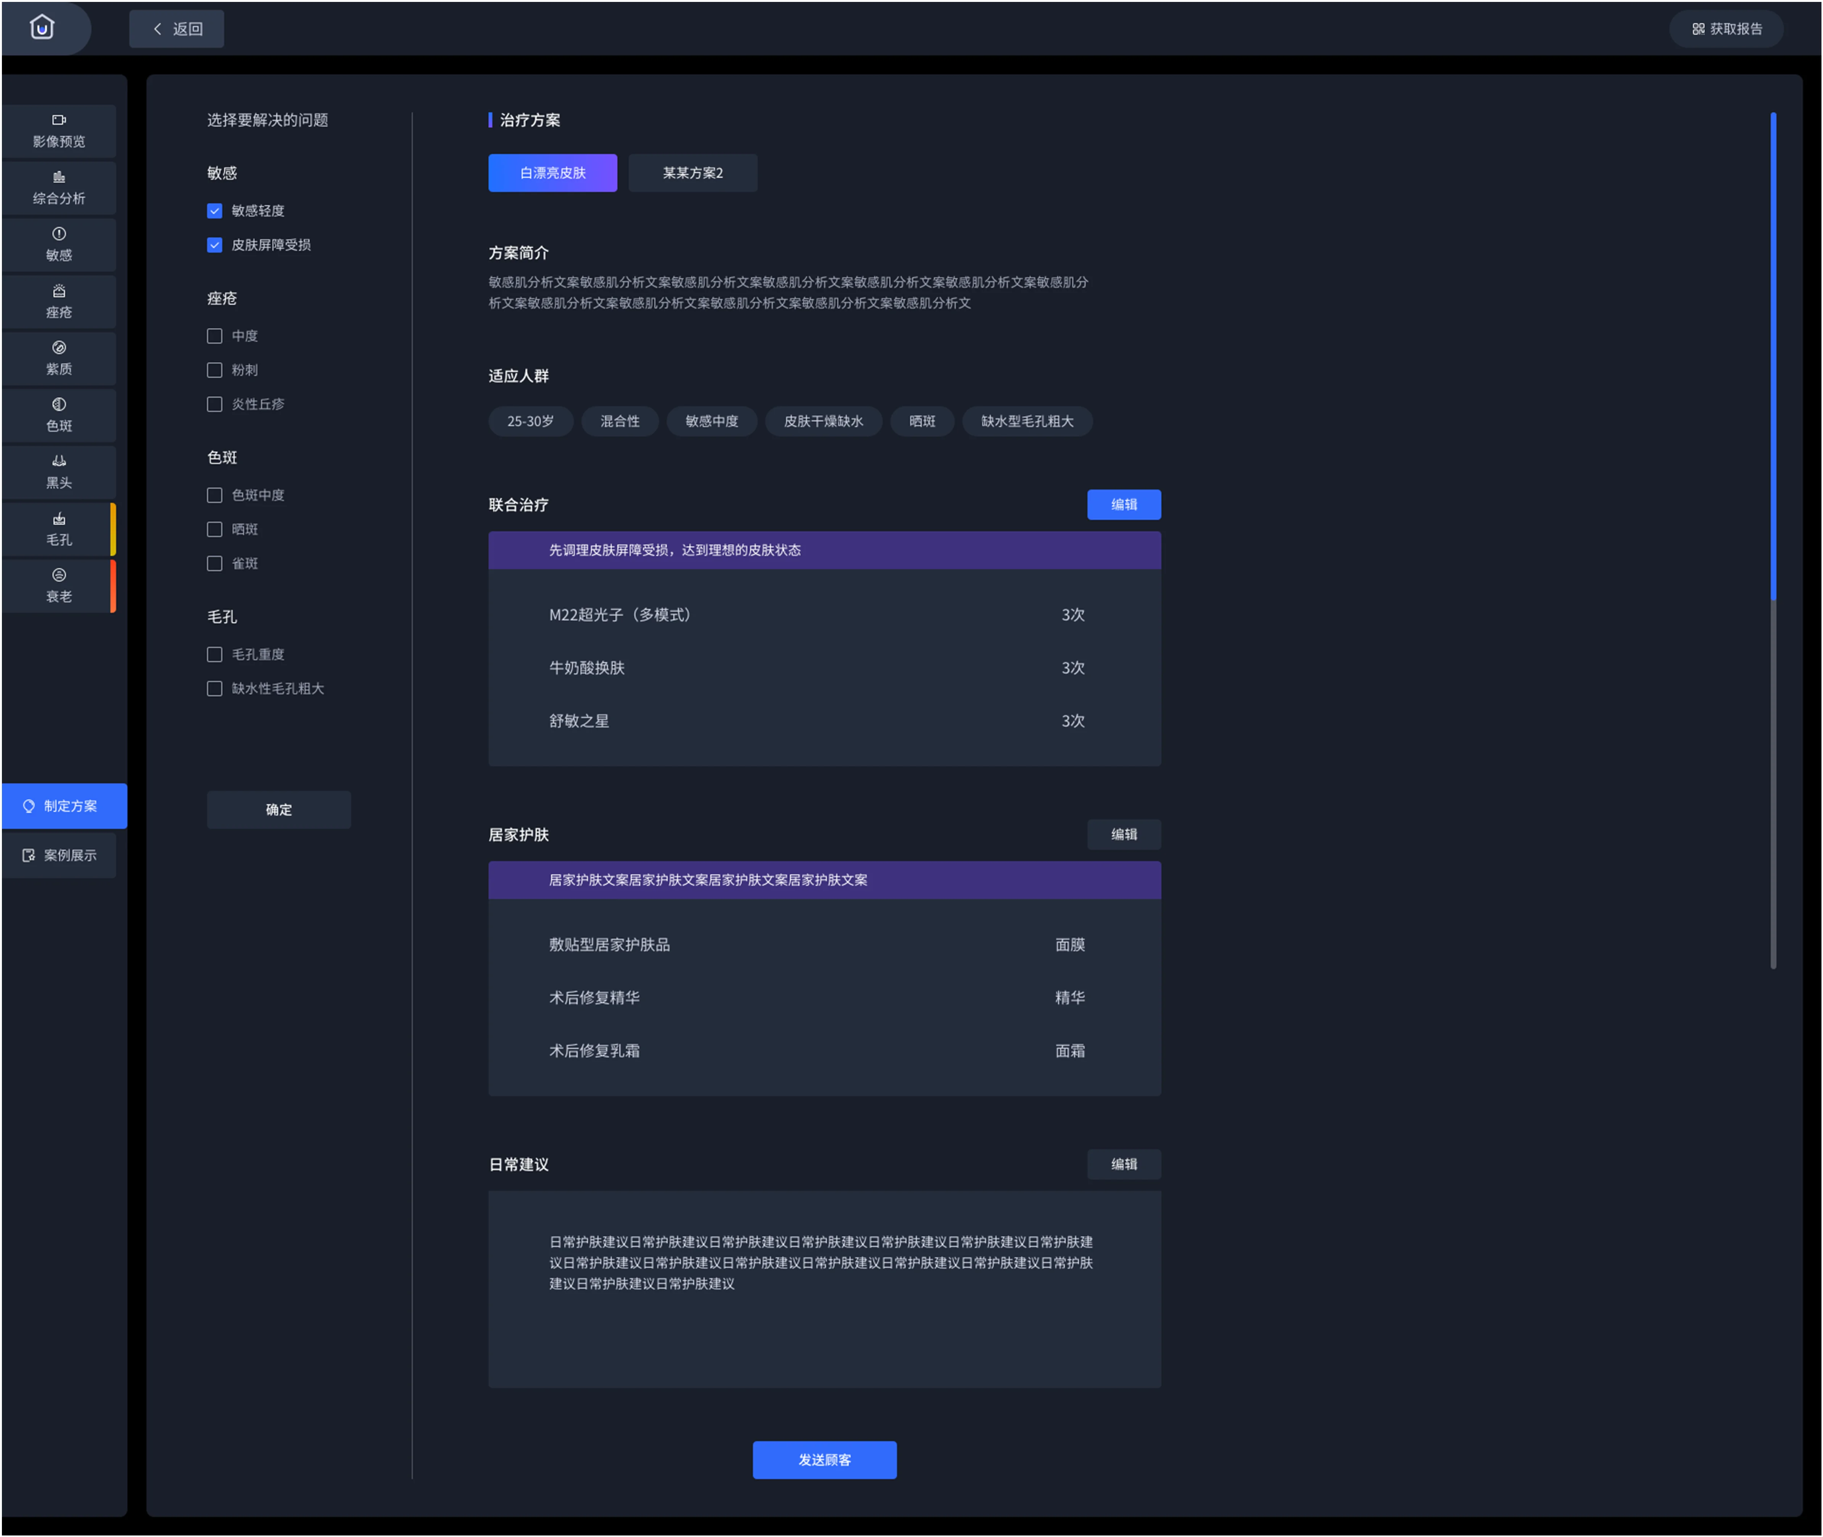Open the 毛孔 sidebar item
Image resolution: width=1823 pixels, height=1537 pixels.
coord(58,529)
